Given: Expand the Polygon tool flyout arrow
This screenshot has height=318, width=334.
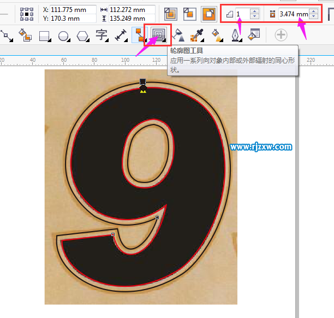Looking at the screenshot, I should click(x=88, y=40).
